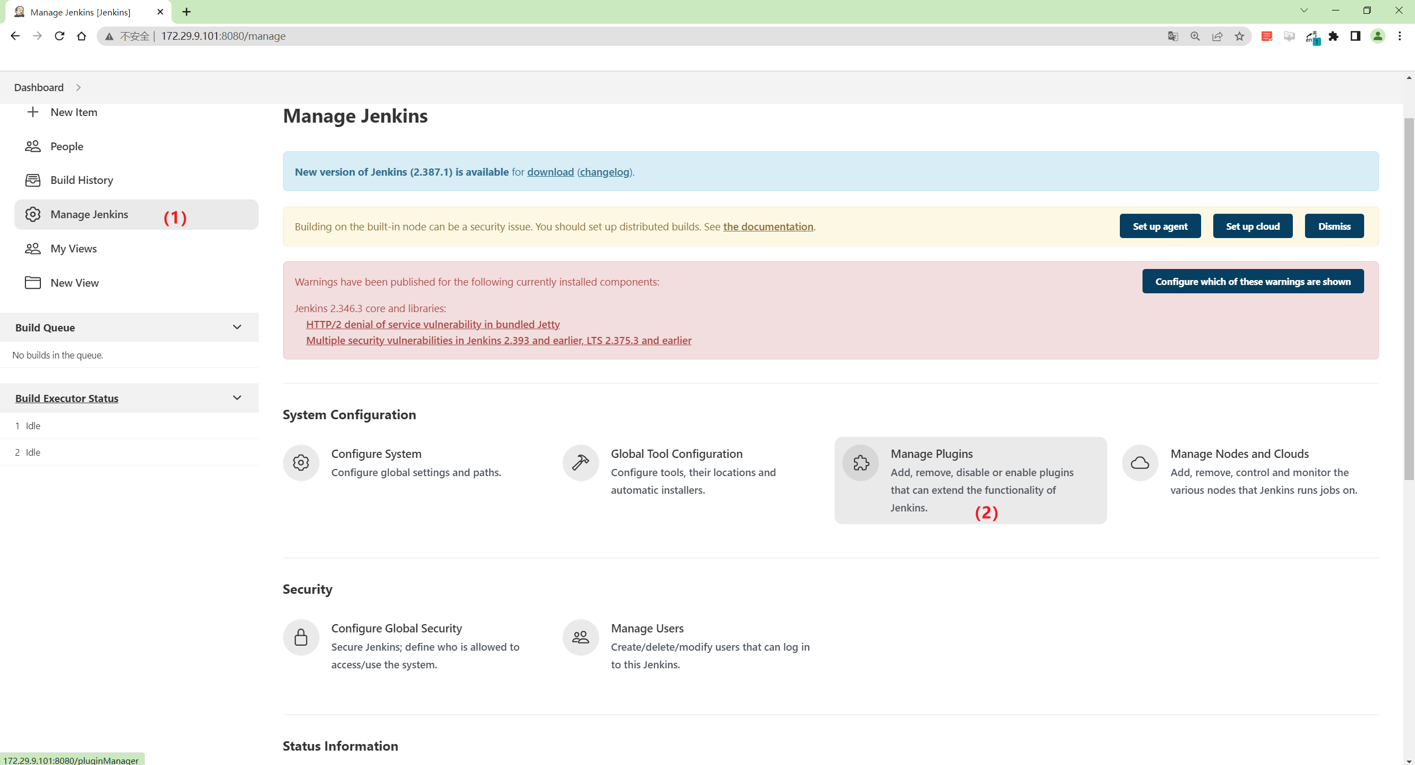Open Chrome three-dot menu

coord(1400,36)
